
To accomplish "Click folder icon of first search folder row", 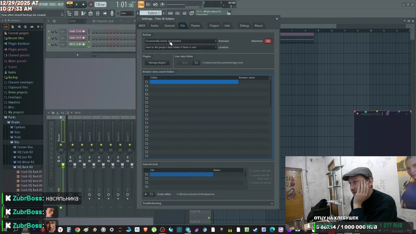I will pyautogui.click(x=147, y=82).
